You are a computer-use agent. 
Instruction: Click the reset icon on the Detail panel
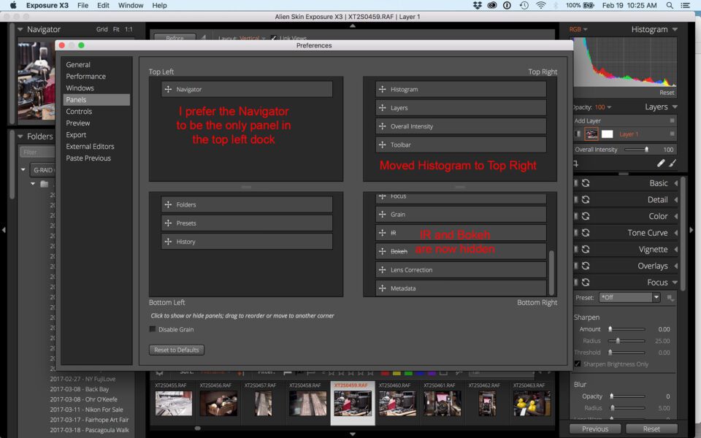[586, 200]
